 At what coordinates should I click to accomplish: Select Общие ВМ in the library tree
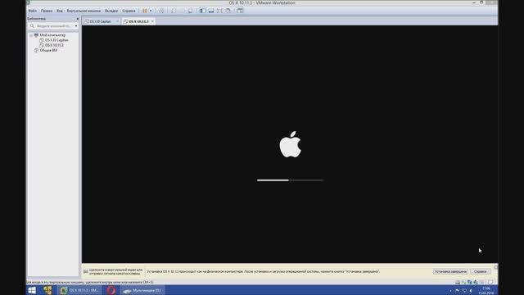coord(48,50)
